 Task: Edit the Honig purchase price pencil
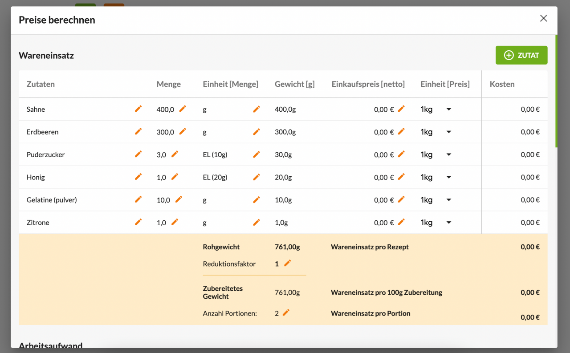pos(401,177)
